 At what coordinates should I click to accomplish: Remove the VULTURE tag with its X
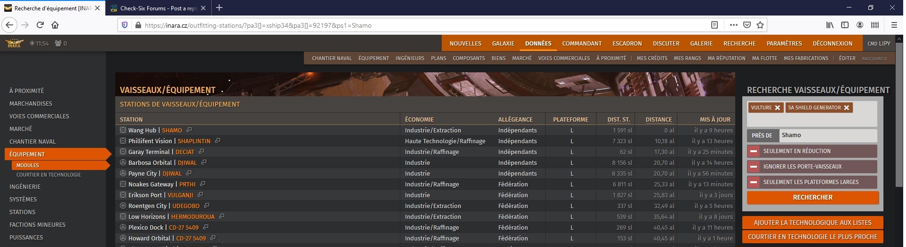point(778,108)
